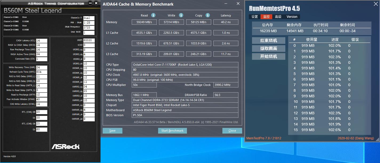
Task: Click the Read info icon in AIDA64
Action: [153, 15]
